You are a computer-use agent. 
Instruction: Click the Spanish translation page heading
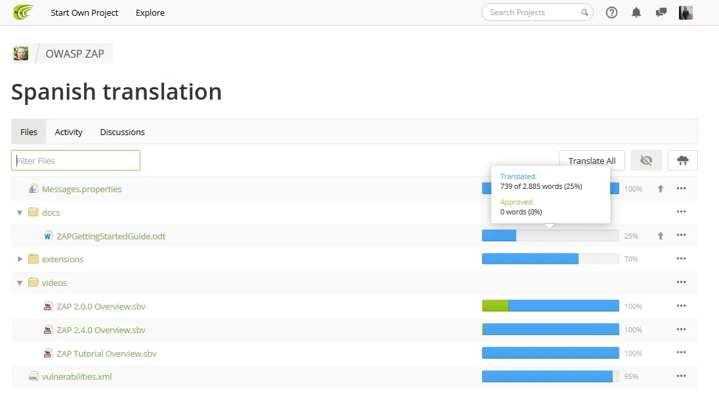coord(117,92)
